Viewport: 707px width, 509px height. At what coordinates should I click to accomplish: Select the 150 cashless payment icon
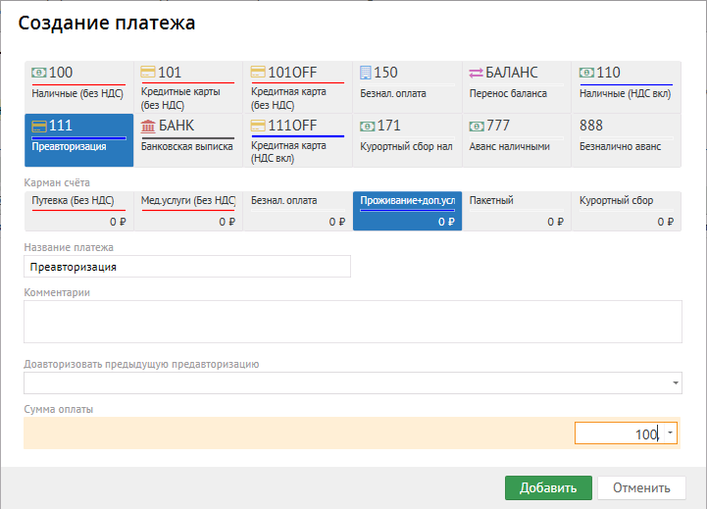pos(366,73)
